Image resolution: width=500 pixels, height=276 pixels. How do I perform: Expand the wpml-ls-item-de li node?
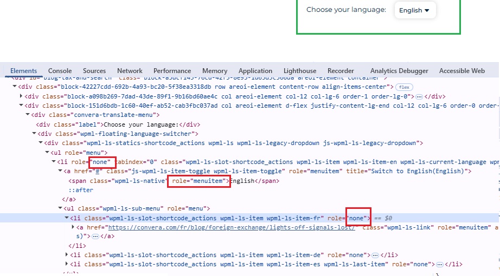67,254
